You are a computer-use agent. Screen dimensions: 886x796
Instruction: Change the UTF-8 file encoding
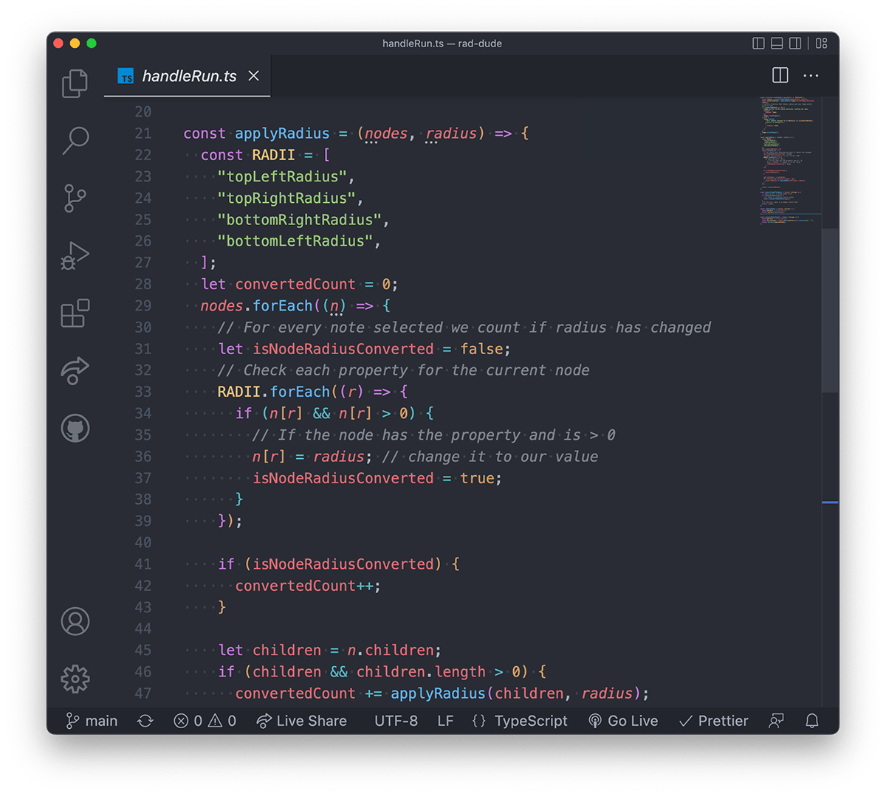pyautogui.click(x=396, y=721)
